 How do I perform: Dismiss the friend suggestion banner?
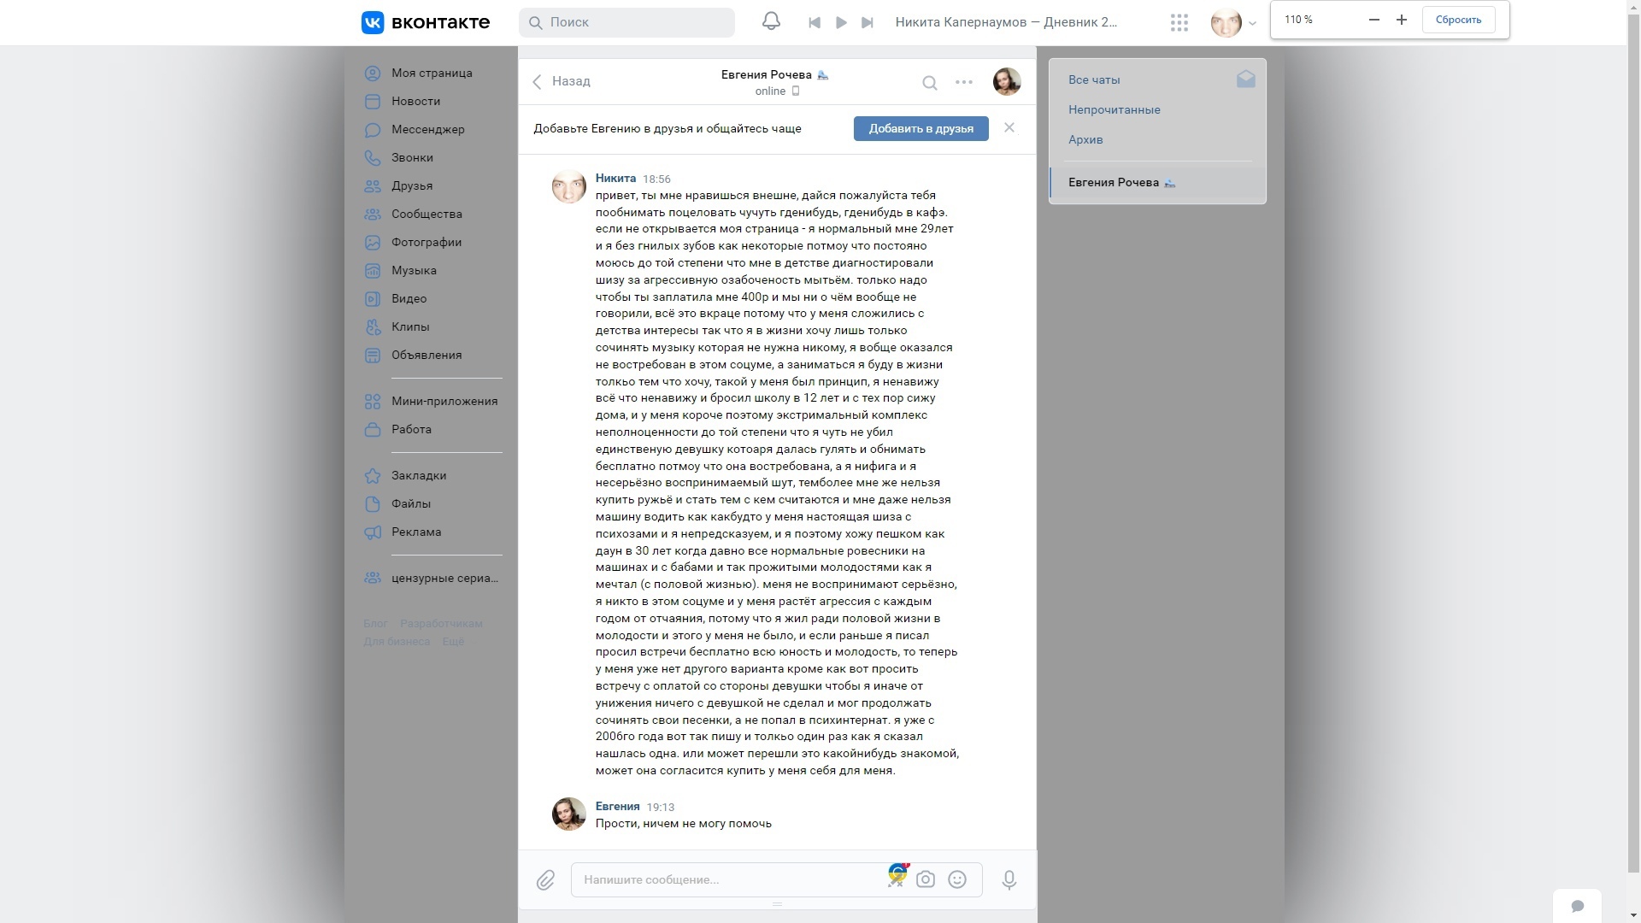(x=1009, y=127)
